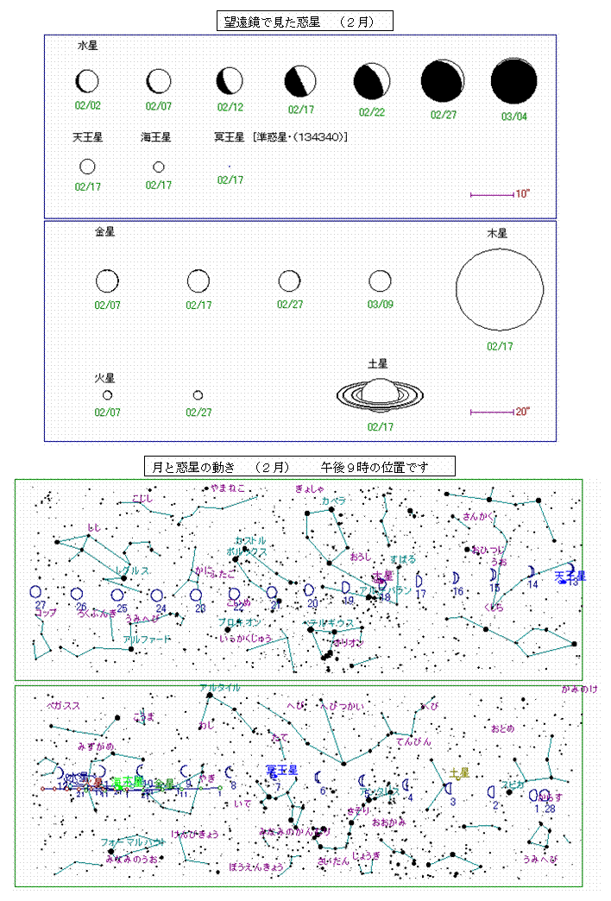Pick the Venus disc dated 03/09
This screenshot has width=611, height=901.
click(380, 281)
